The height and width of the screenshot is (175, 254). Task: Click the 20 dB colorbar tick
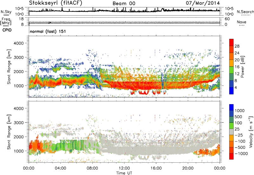[237, 60]
